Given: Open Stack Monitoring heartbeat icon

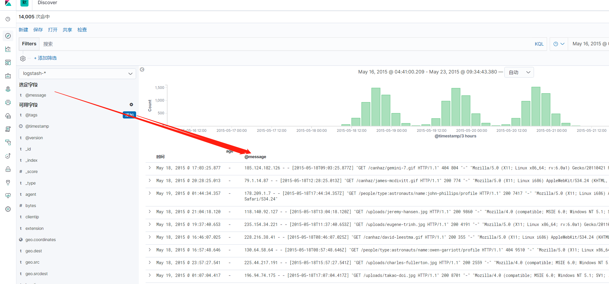Looking at the screenshot, I should [8, 195].
